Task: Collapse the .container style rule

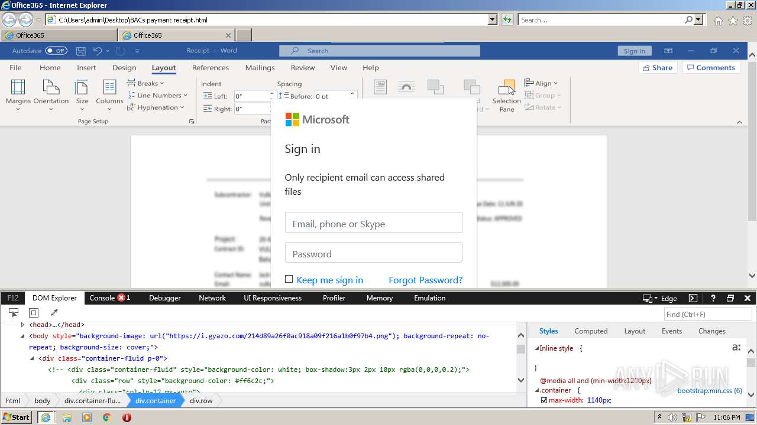Action: [537, 390]
